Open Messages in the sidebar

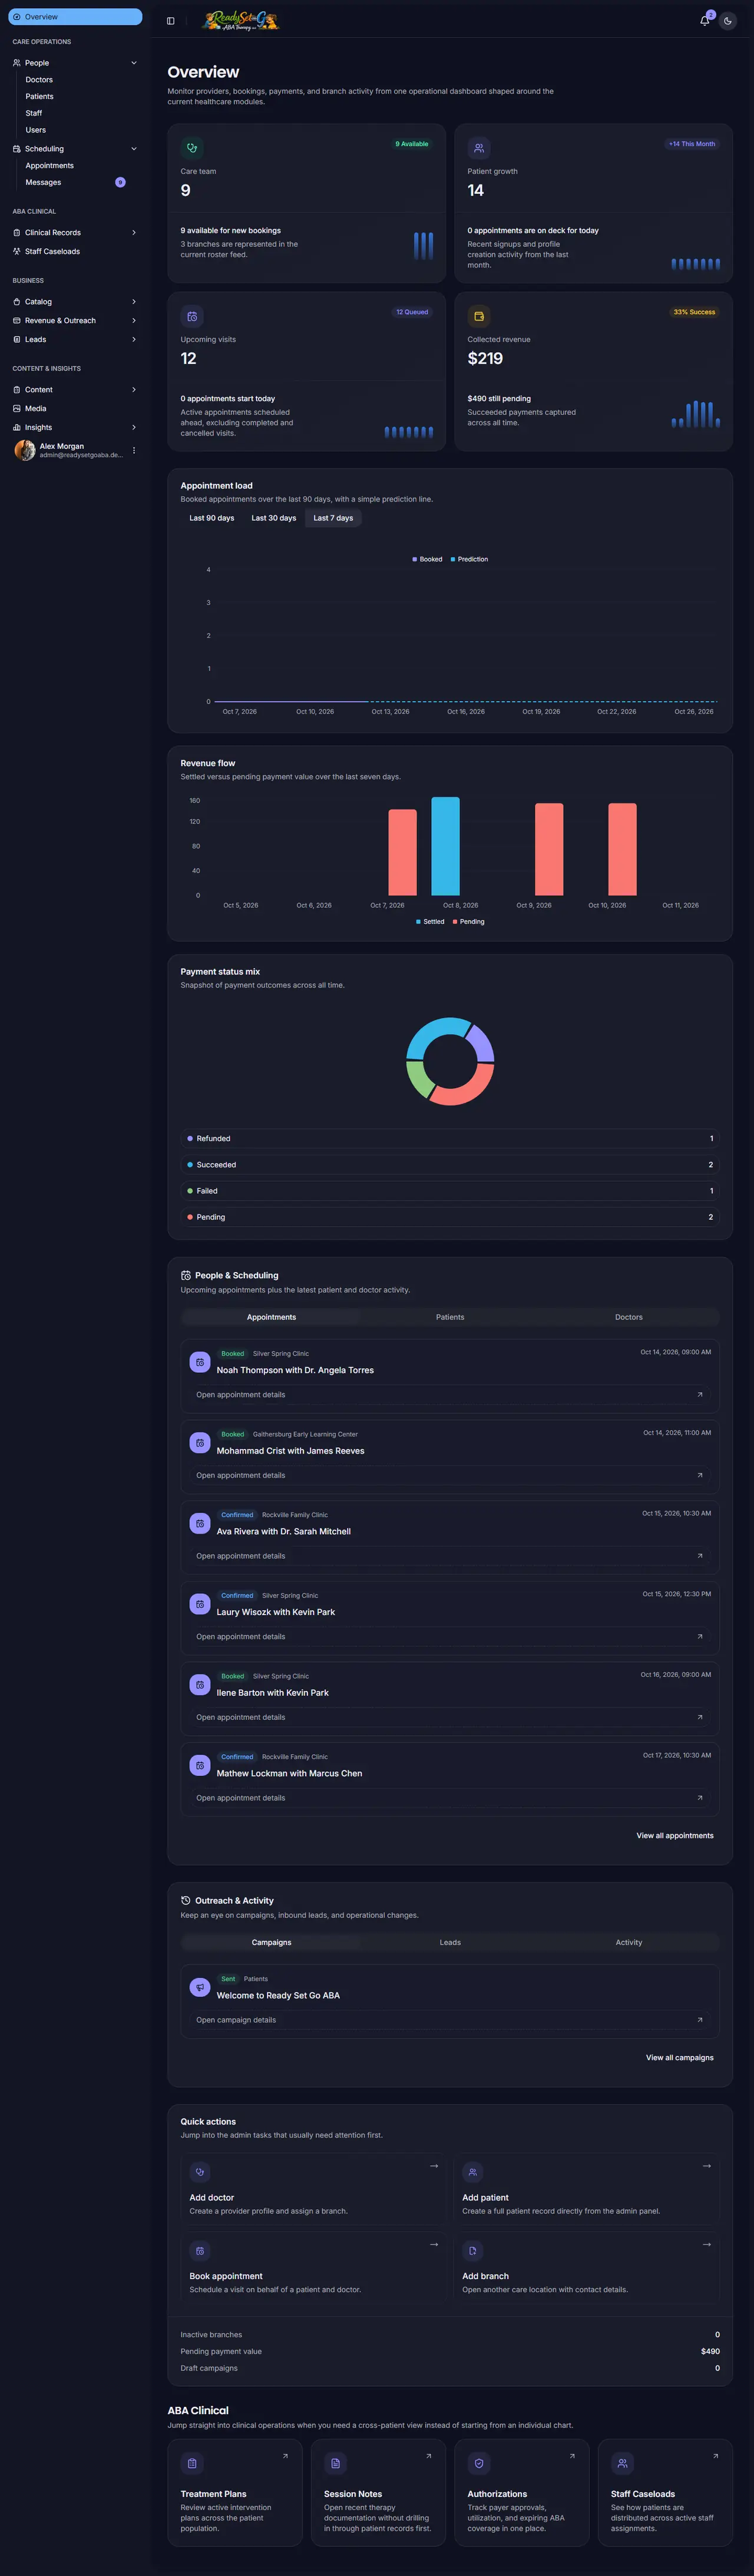click(x=43, y=182)
